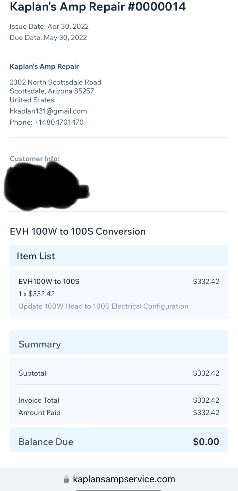The height and width of the screenshot is (491, 238).
Task: Tap the 2302 North Scottsdale Road address line
Action: point(56,82)
